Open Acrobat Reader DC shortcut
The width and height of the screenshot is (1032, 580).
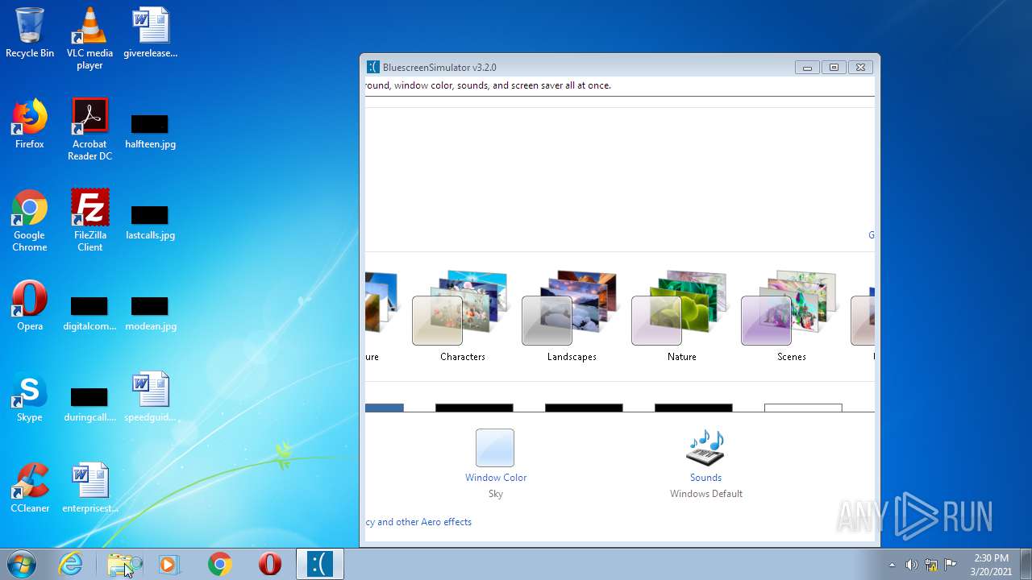89,129
